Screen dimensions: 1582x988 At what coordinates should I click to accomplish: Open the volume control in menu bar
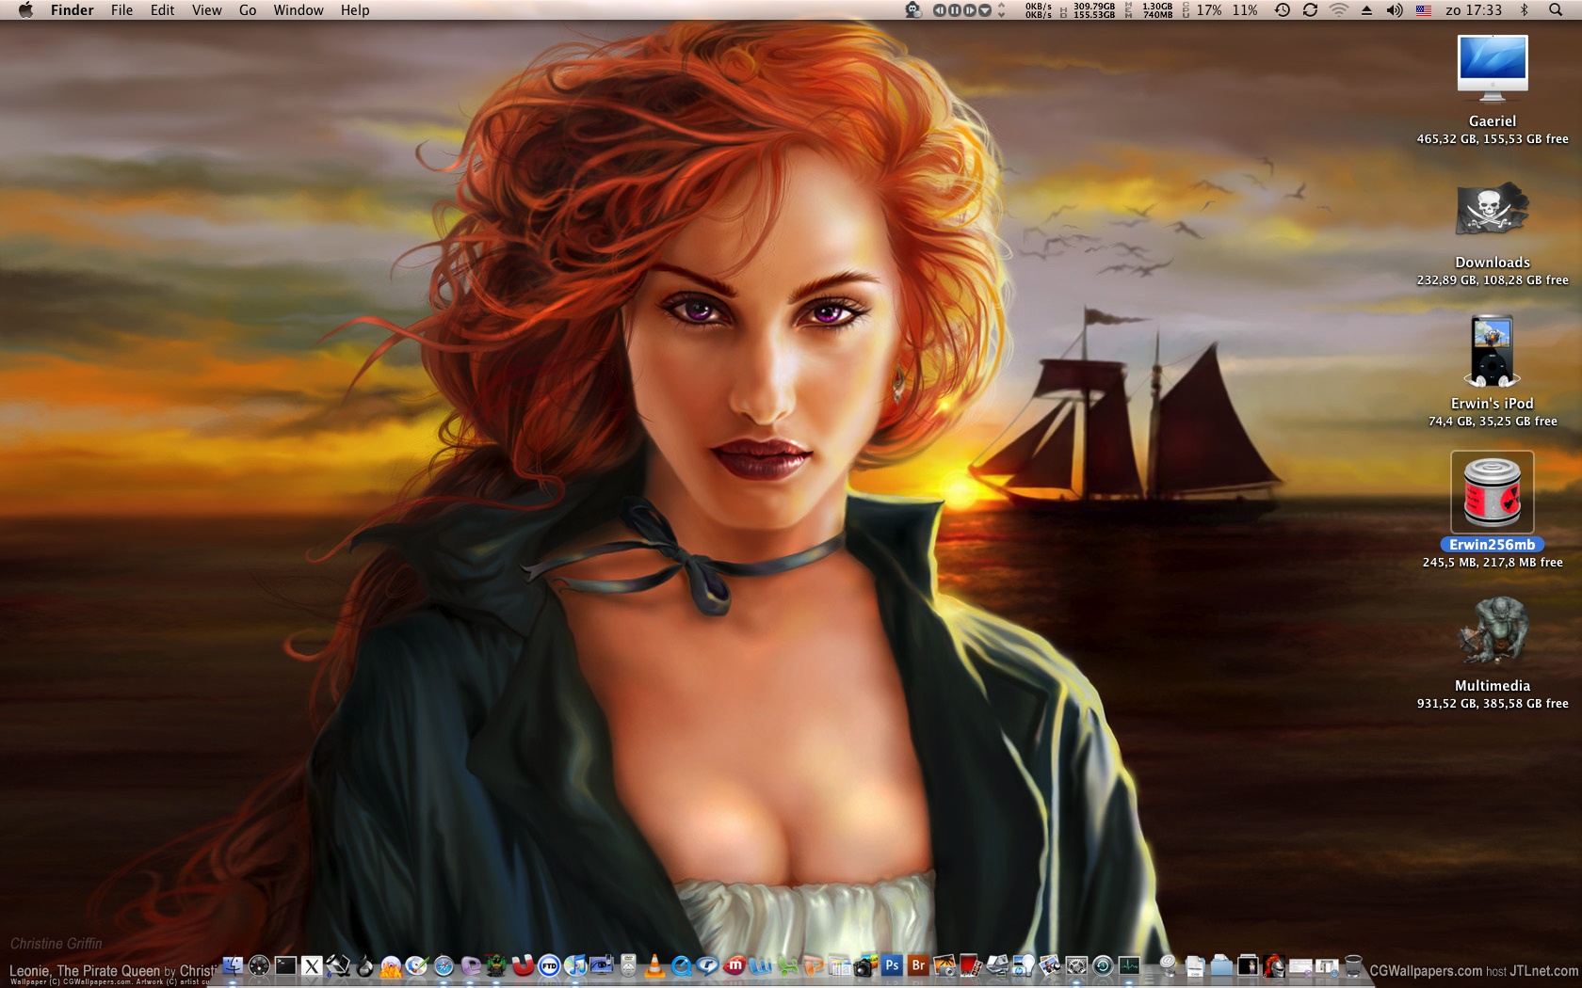(1395, 10)
